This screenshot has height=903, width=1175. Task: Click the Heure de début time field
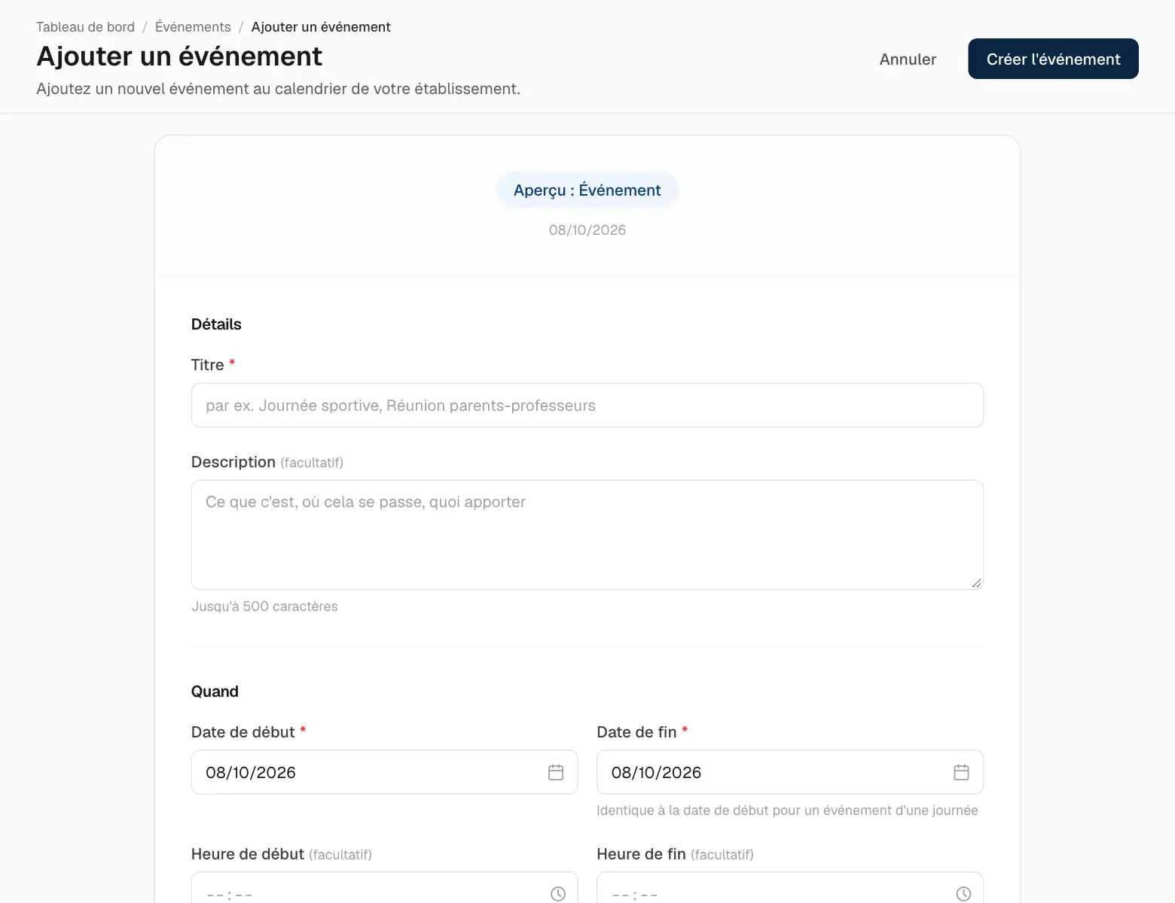tap(384, 888)
